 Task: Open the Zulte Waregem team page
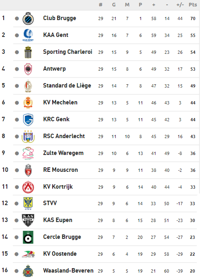(63, 153)
